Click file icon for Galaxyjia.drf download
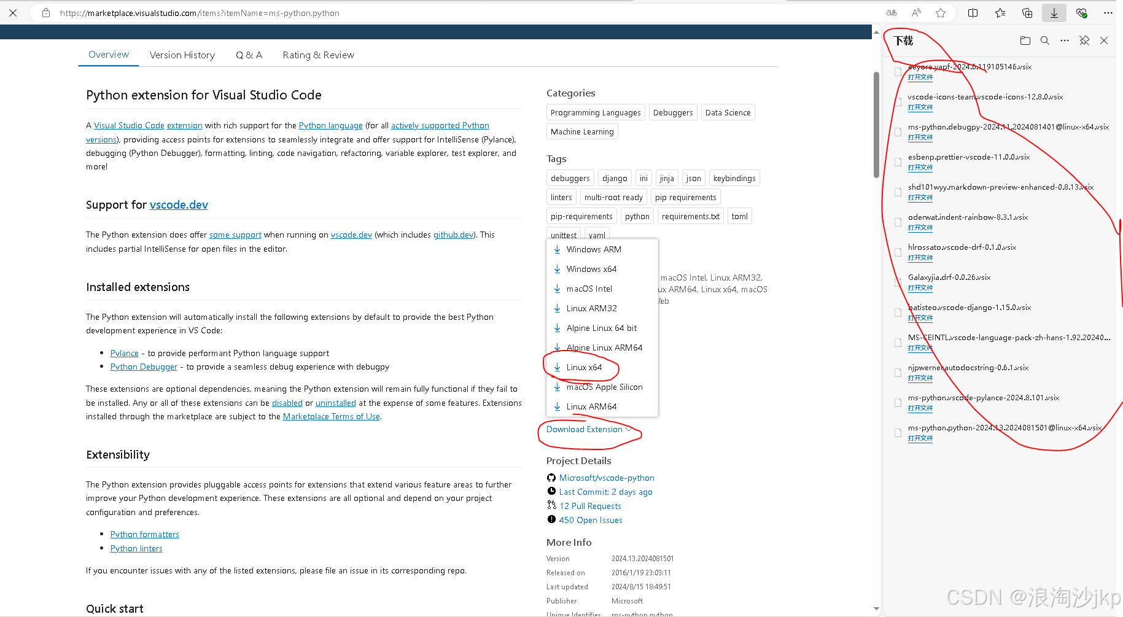The width and height of the screenshot is (1123, 617). click(x=898, y=282)
